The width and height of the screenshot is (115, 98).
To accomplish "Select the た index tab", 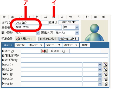I will click(37, 17).
